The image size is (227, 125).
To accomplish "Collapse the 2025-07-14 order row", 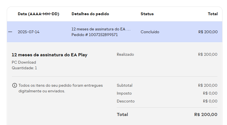I will coord(10,32).
